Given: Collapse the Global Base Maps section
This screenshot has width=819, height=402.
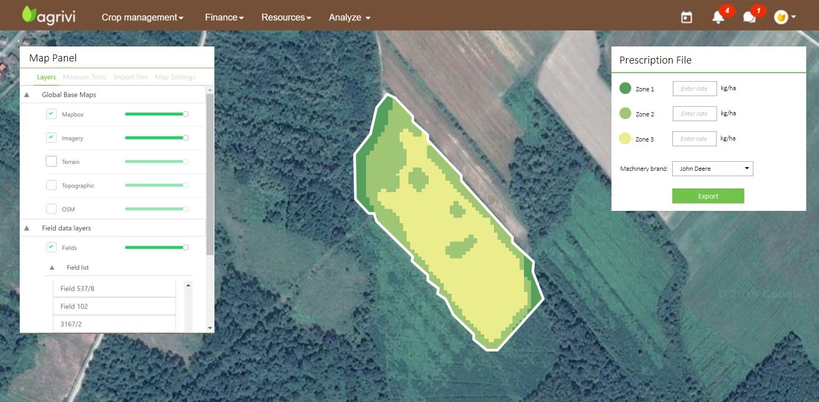Looking at the screenshot, I should (x=27, y=94).
